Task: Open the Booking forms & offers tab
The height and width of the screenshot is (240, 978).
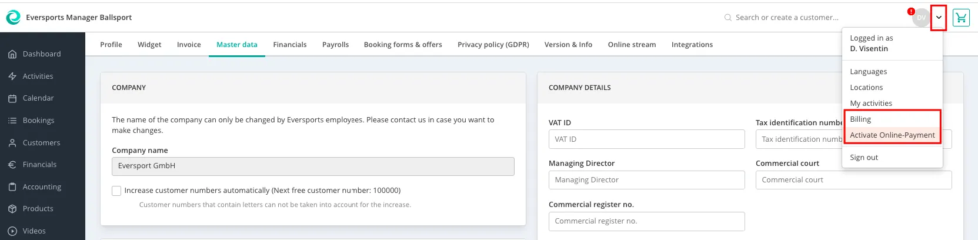Action: pyautogui.click(x=402, y=45)
